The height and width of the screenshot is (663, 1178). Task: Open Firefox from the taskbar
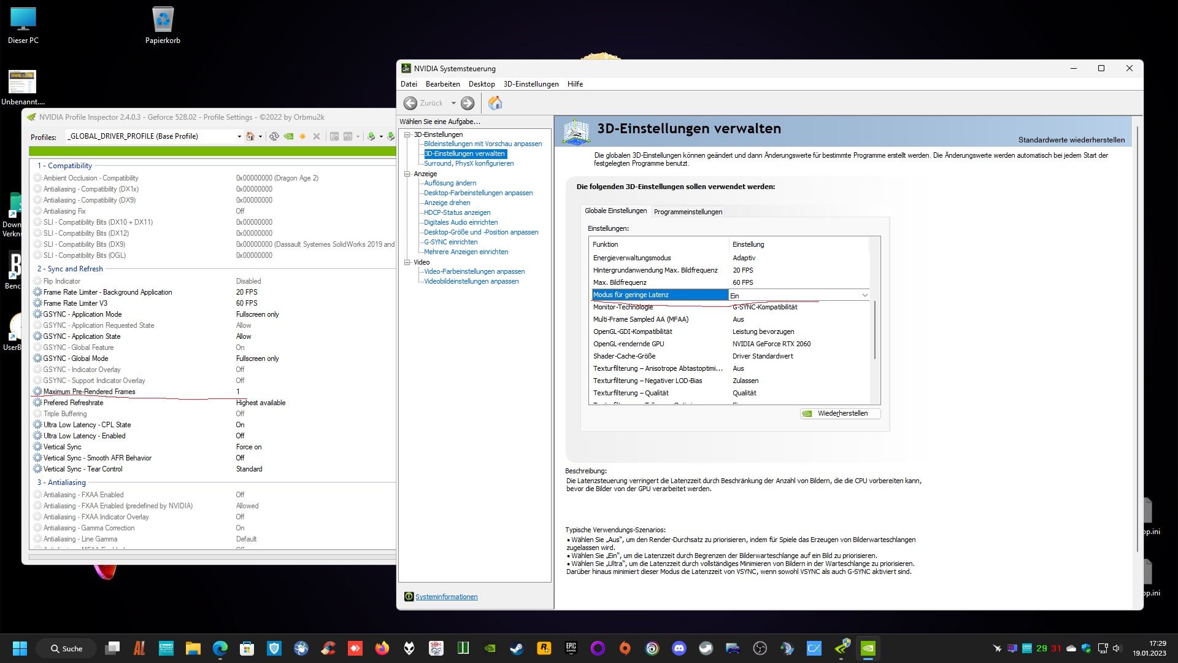382,648
